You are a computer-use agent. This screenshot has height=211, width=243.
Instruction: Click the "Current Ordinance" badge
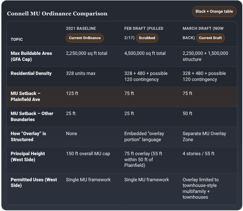coord(85,38)
